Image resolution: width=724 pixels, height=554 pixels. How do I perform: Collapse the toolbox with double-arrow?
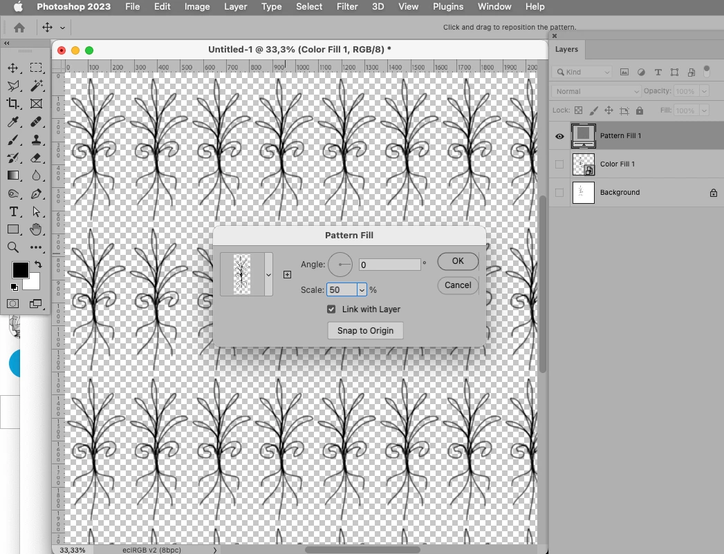(x=6, y=43)
